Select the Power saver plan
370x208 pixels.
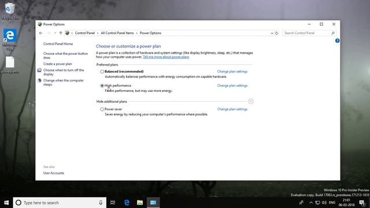tap(102, 109)
